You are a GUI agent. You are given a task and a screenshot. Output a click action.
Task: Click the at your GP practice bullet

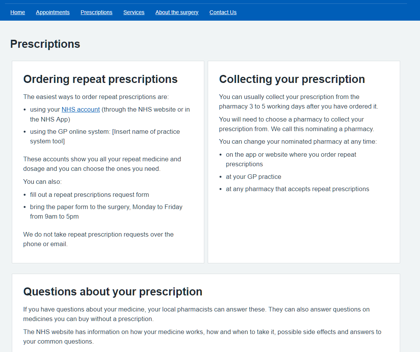pos(253,177)
